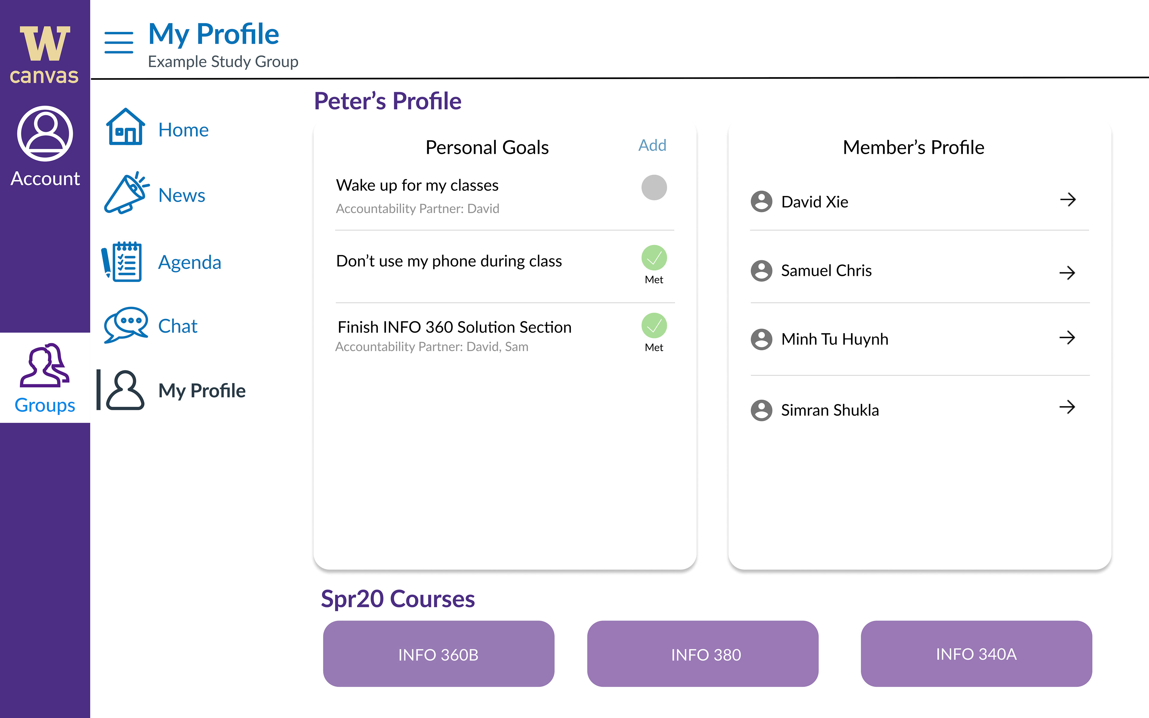1149x718 pixels.
Task: Toggle the met check for the phone goal
Action: point(654,258)
